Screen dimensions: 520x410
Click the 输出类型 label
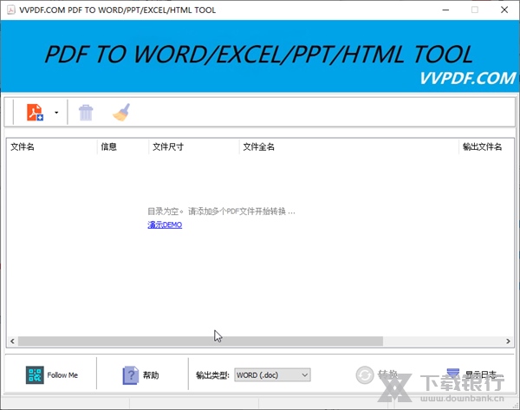tap(212, 375)
